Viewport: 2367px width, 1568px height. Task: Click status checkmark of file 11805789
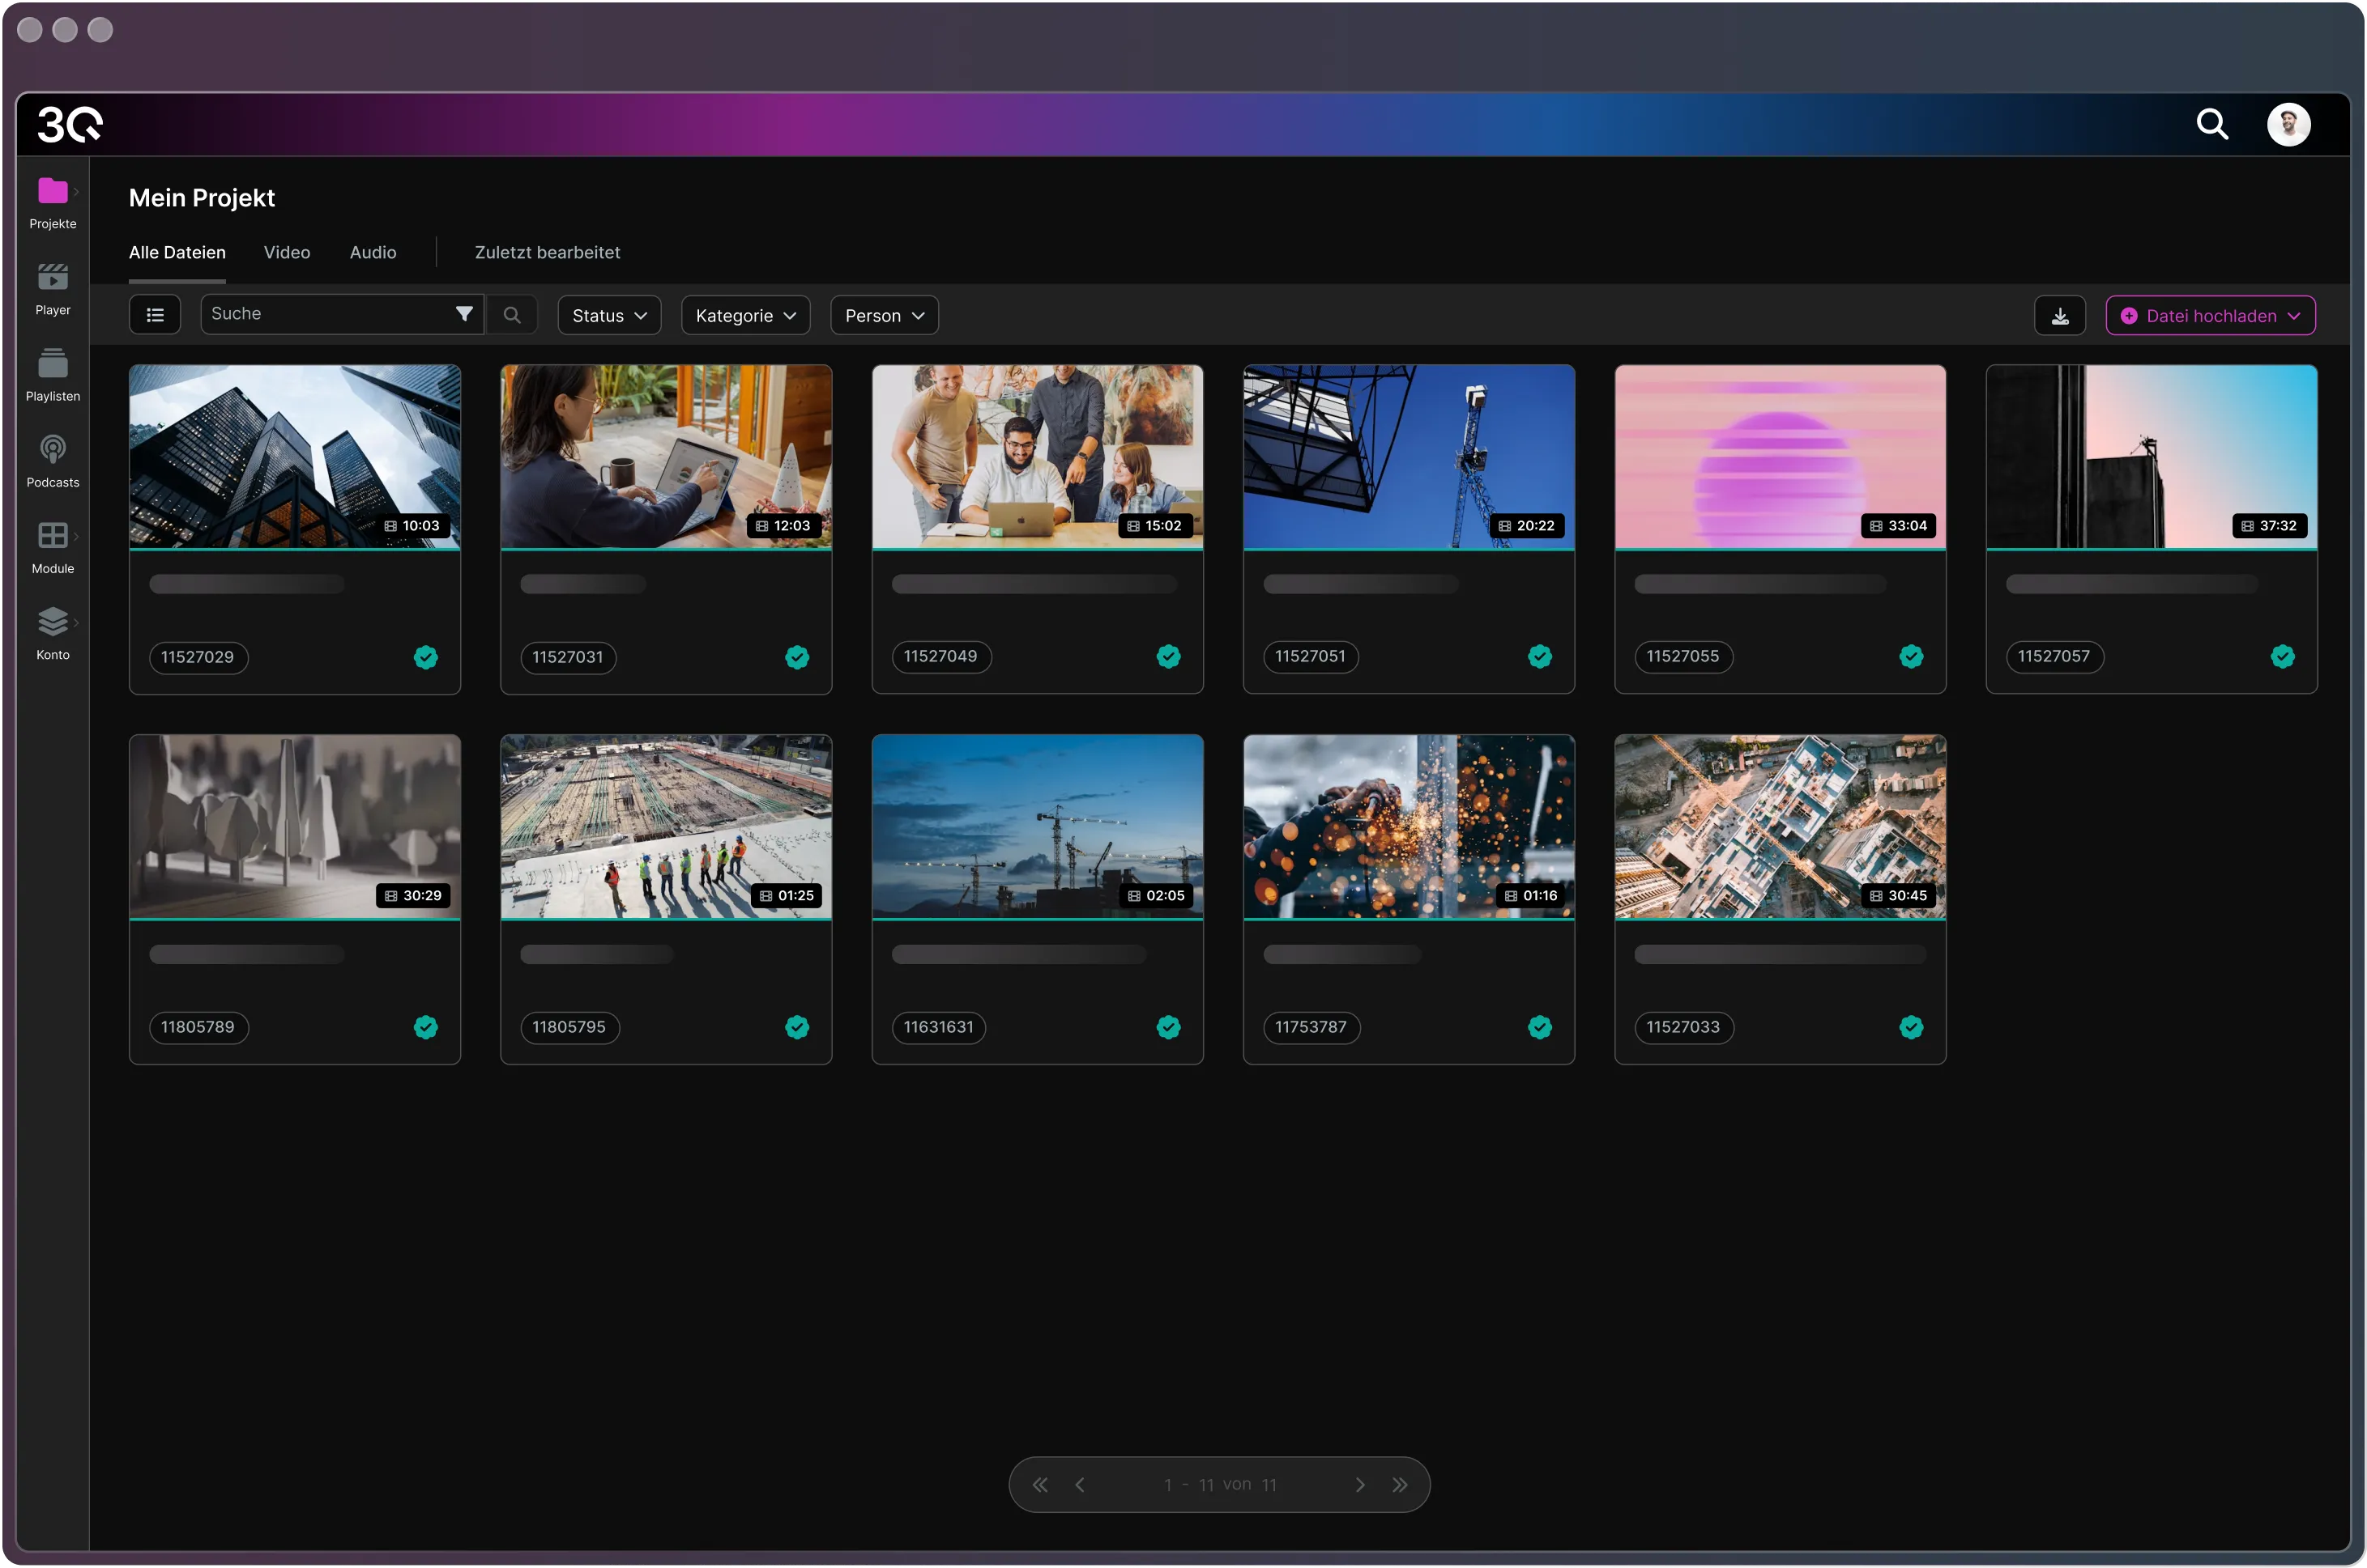coord(425,1027)
